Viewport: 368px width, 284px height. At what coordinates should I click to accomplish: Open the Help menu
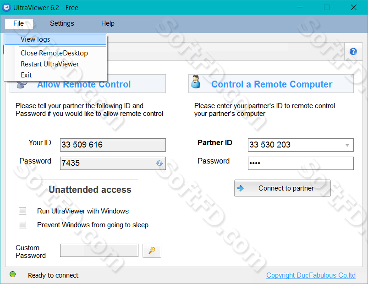(x=108, y=23)
